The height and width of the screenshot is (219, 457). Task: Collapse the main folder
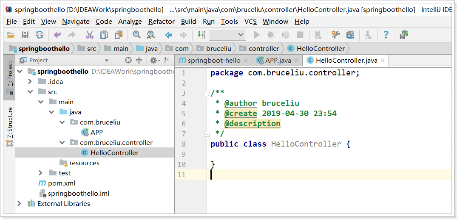pos(41,102)
